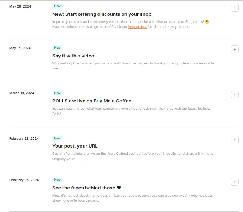Click the New tag on May 28 entry
The width and height of the screenshot is (243, 212).
coord(57,6)
